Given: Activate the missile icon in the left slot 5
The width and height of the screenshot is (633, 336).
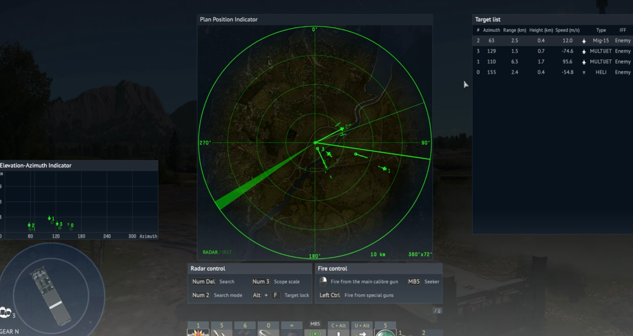Looking at the screenshot, I should (x=221, y=333).
